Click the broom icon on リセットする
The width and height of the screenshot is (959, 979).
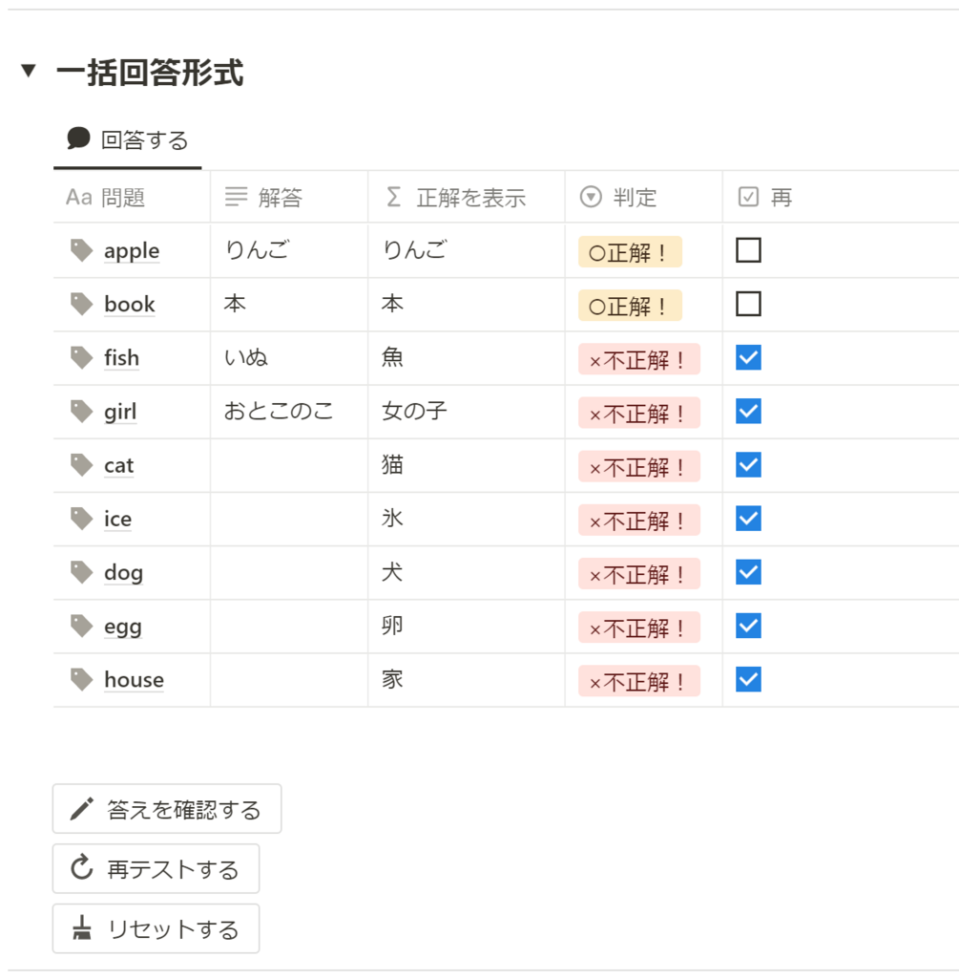click(82, 928)
